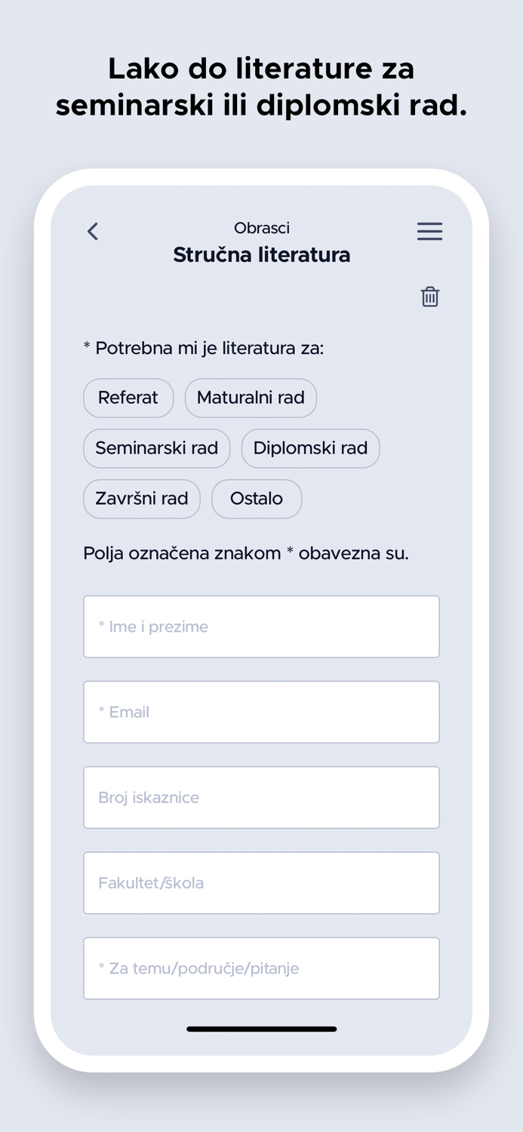The width and height of the screenshot is (523, 1132).
Task: Tap the trash icon to clear the form
Action: point(429,297)
